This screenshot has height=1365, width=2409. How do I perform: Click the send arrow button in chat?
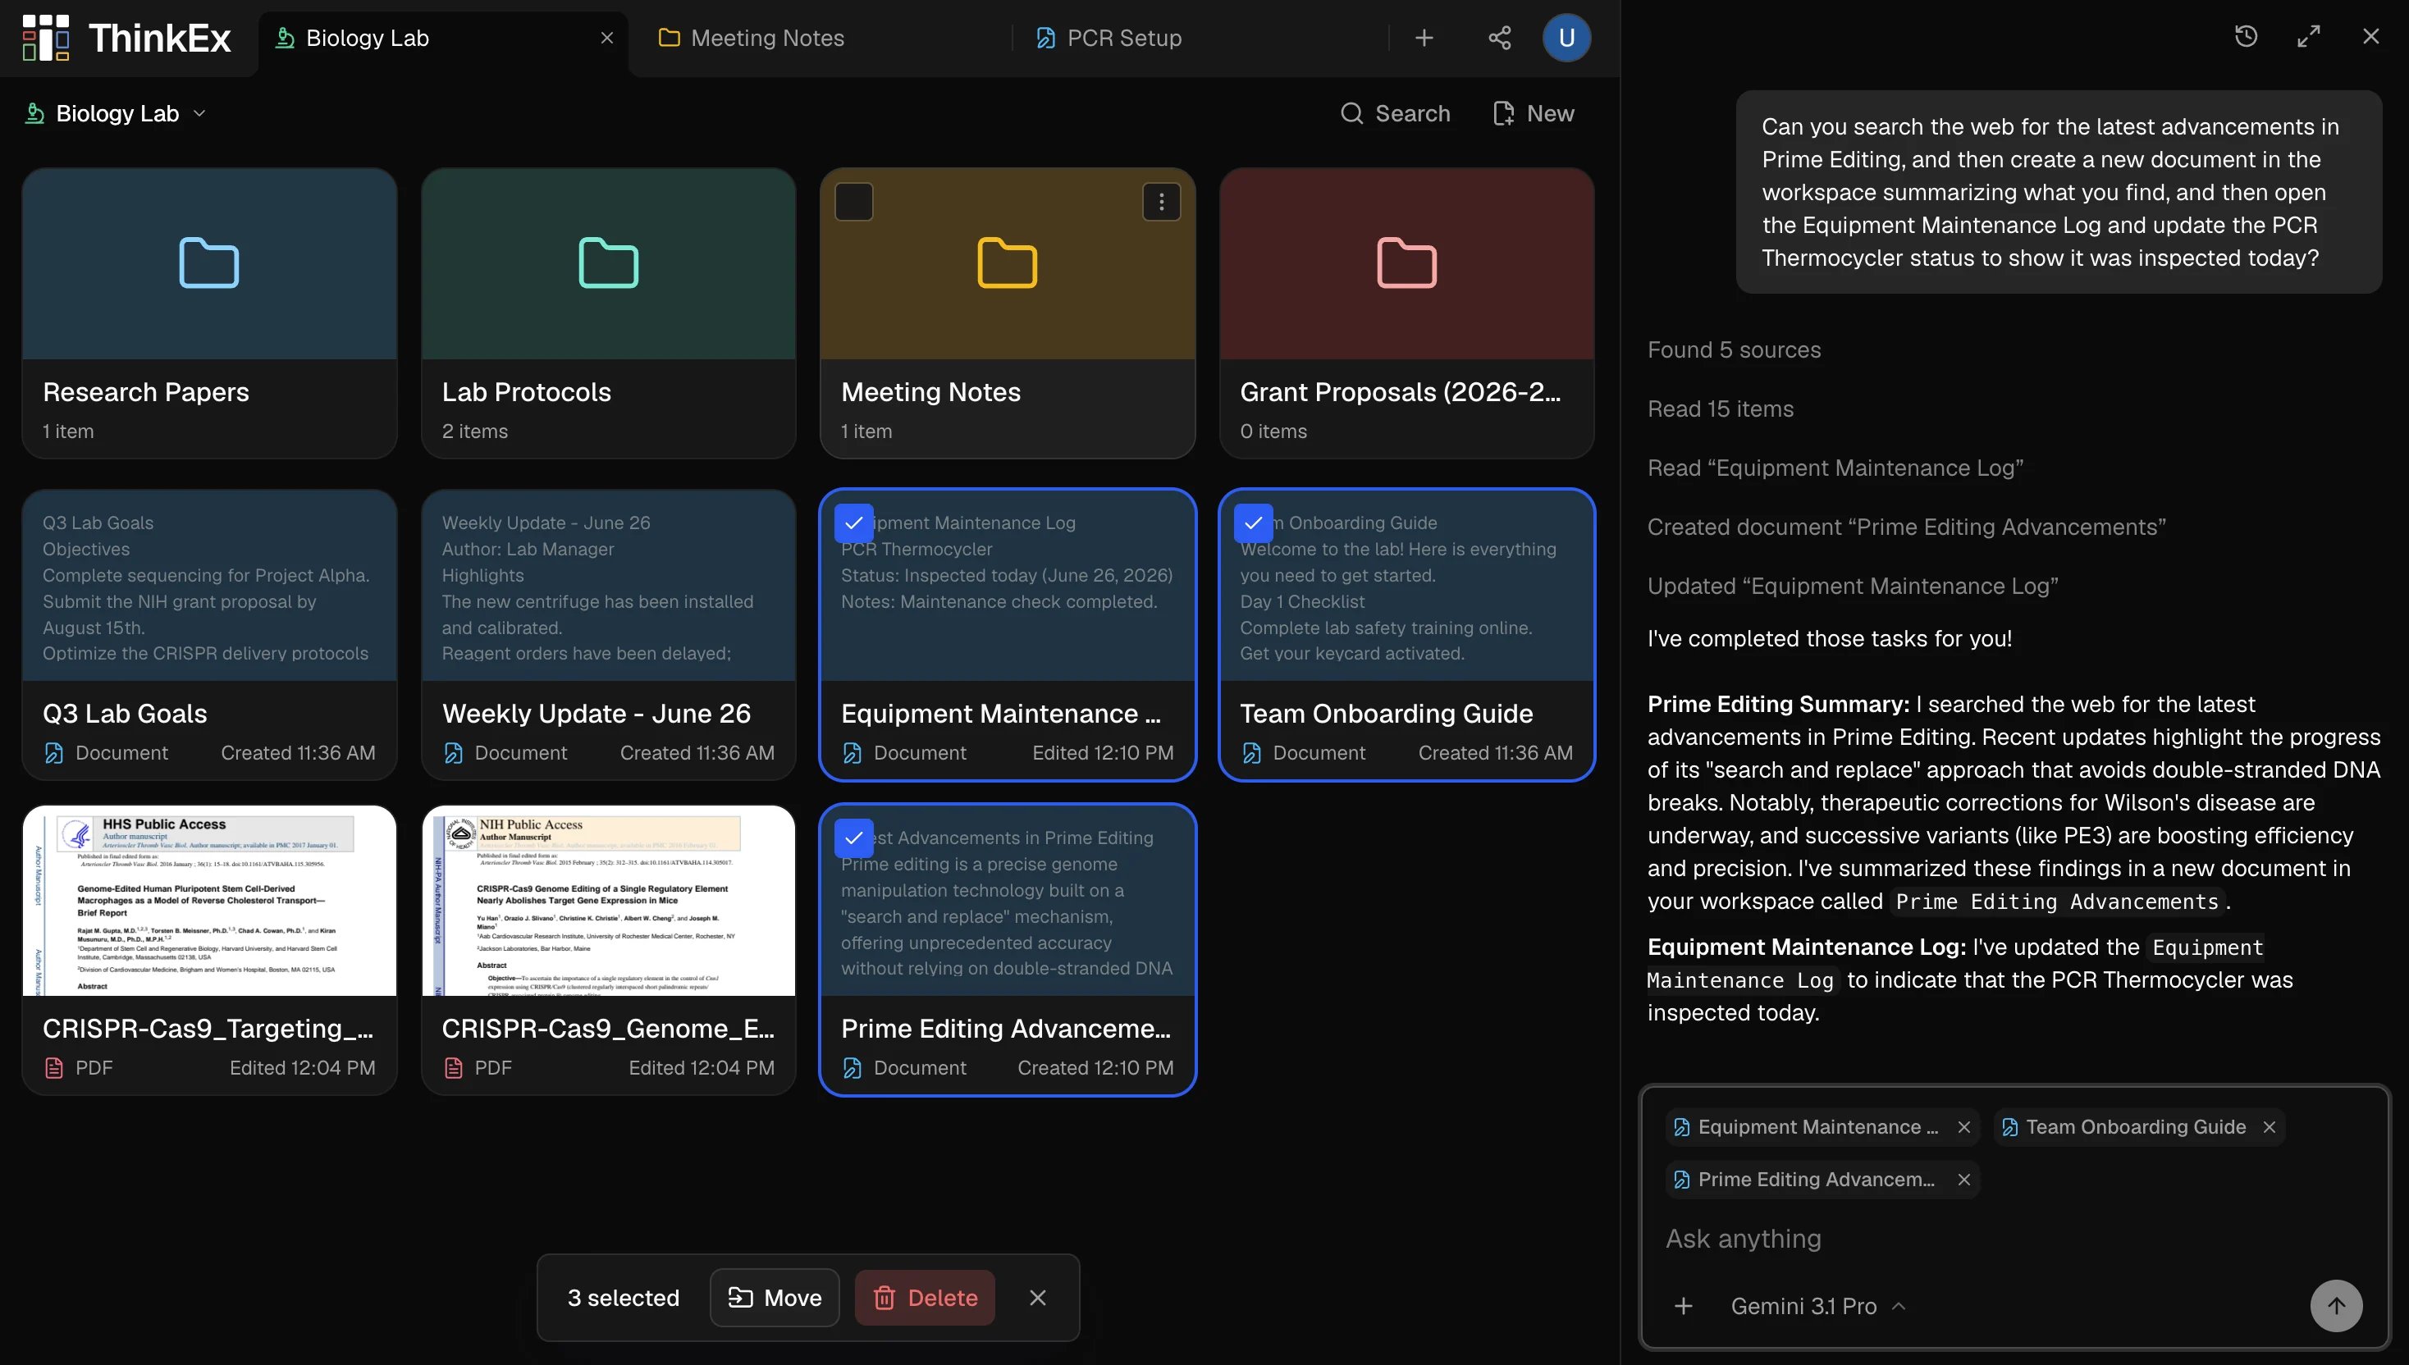point(2336,1305)
